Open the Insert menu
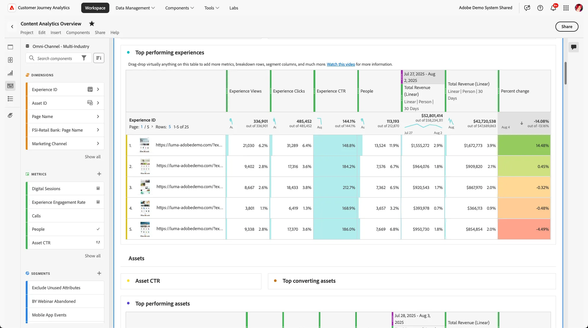 [56, 33]
